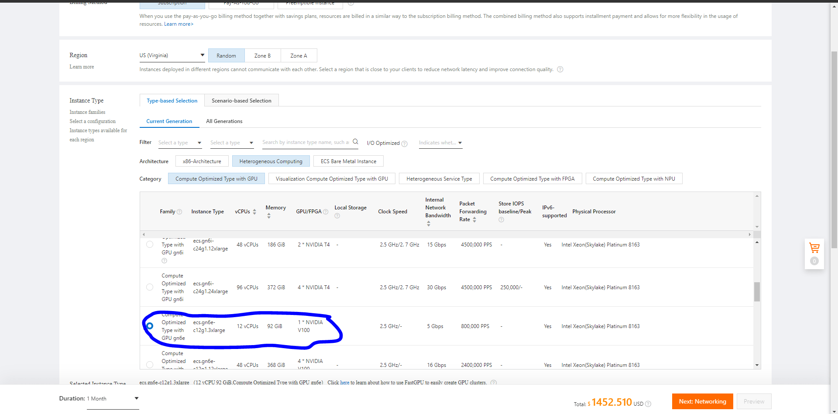Image resolution: width=838 pixels, height=414 pixels.
Task: Select x86-Architecture option
Action: pyautogui.click(x=202, y=161)
